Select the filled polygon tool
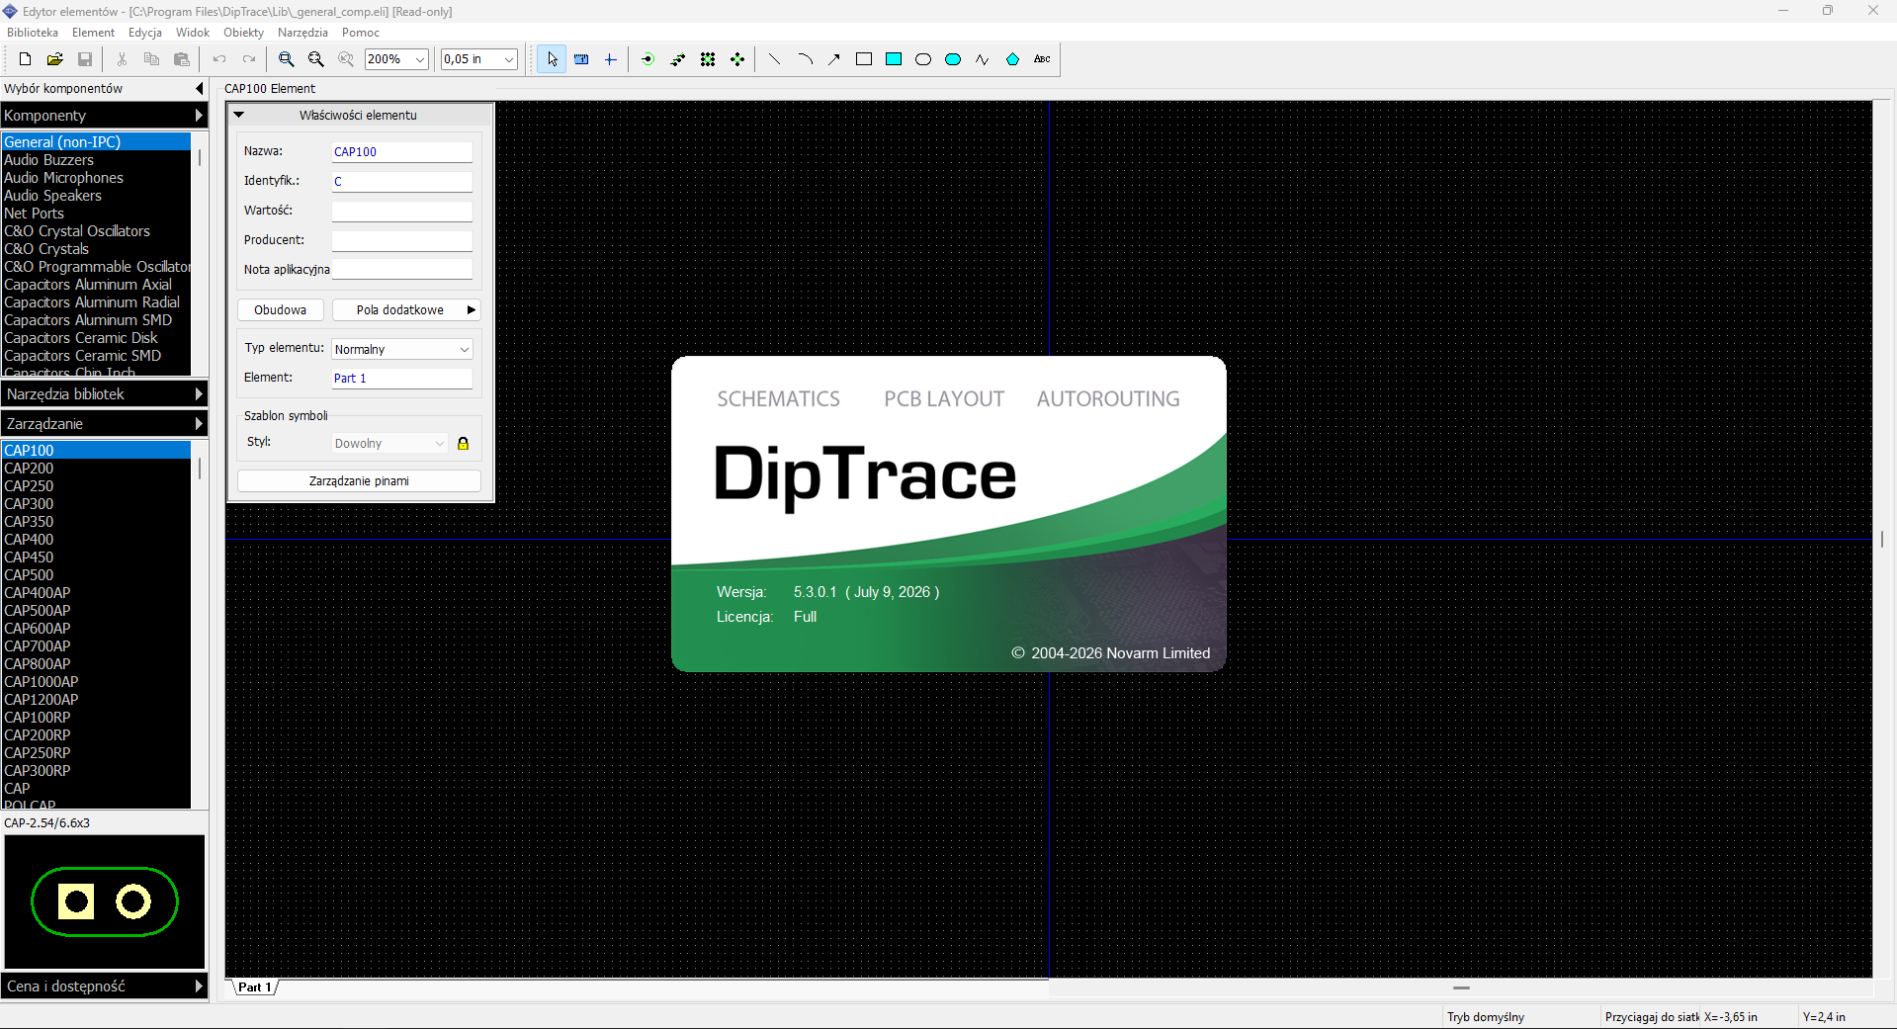This screenshot has height=1029, width=1897. pos(1012,59)
